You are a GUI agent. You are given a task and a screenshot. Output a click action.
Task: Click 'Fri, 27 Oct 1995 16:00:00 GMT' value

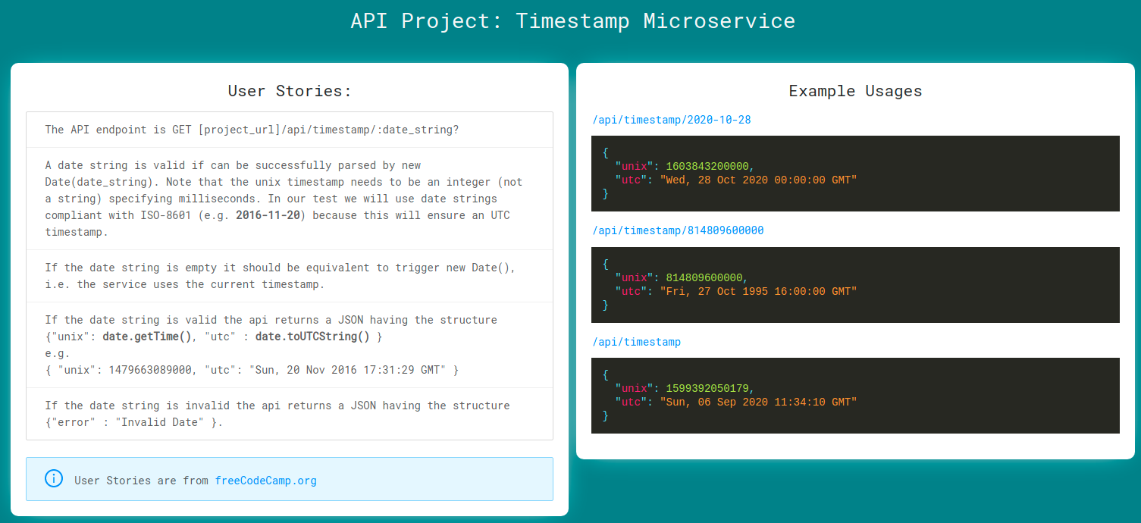coord(758,291)
